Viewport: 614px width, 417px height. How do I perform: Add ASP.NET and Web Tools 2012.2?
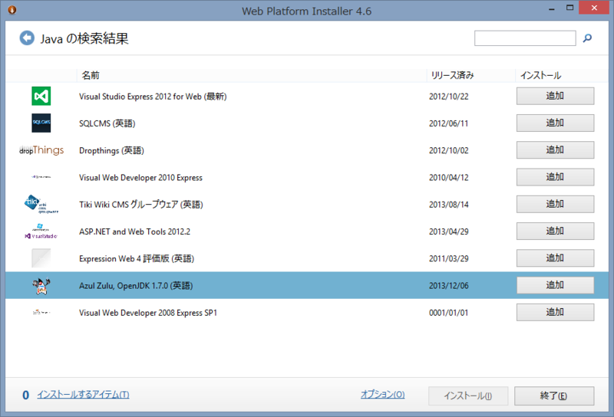(555, 231)
